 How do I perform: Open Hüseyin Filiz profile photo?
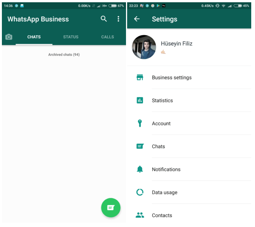144,47
